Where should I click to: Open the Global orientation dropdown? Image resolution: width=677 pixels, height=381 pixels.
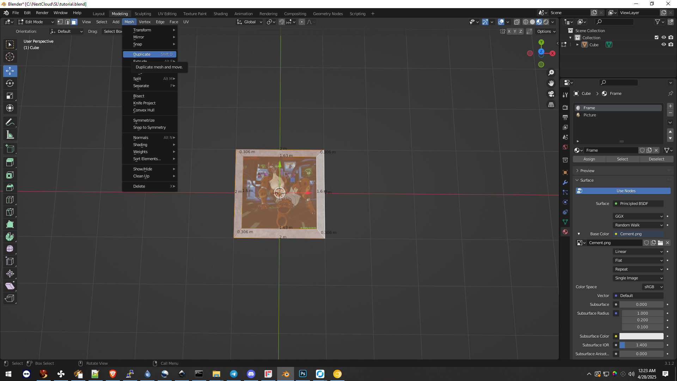pyautogui.click(x=250, y=22)
